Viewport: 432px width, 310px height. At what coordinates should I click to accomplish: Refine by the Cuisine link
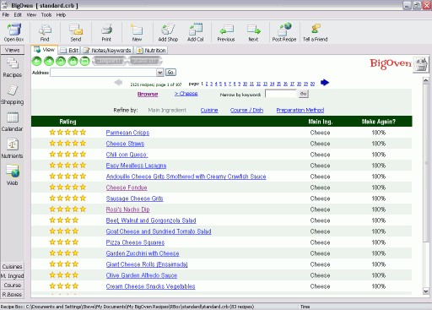click(x=209, y=110)
